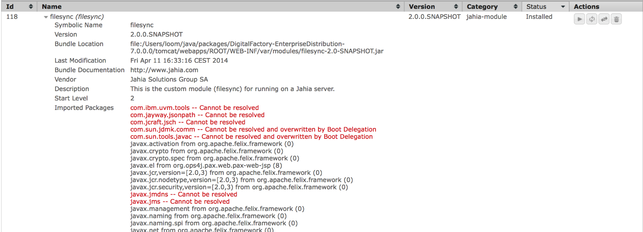Click the refresh package imports icon
The width and height of the screenshot is (643, 232).
point(591,19)
